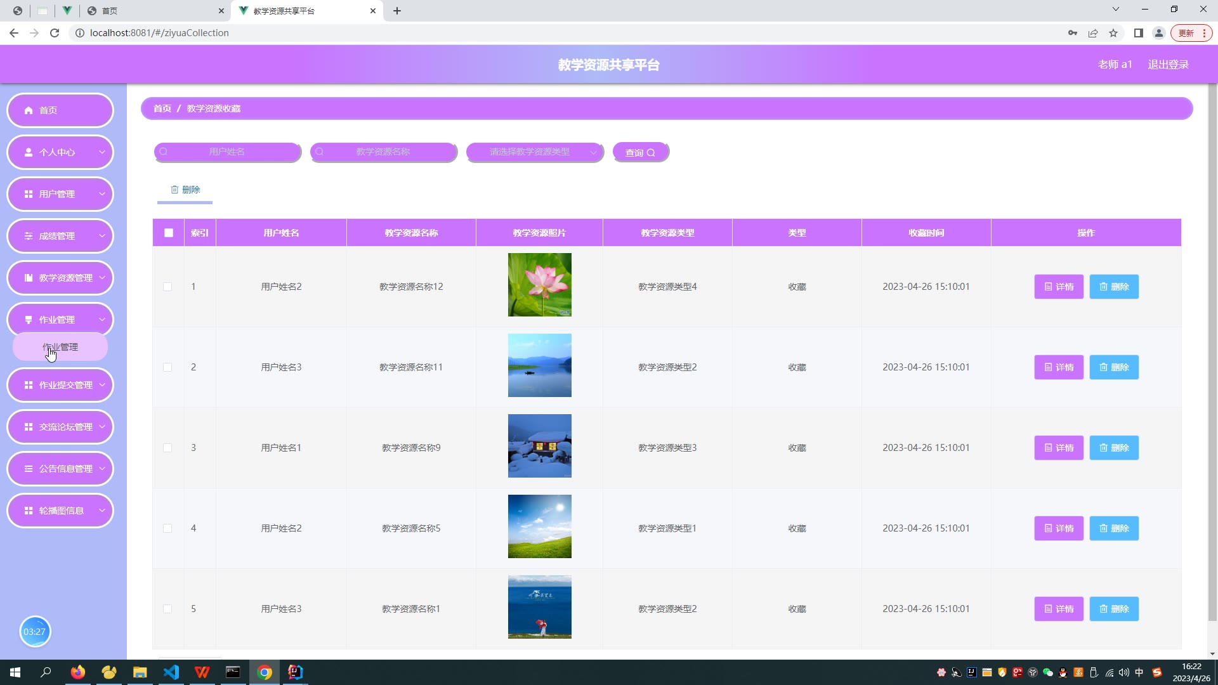Open File Explorer from taskbar

coord(140,672)
